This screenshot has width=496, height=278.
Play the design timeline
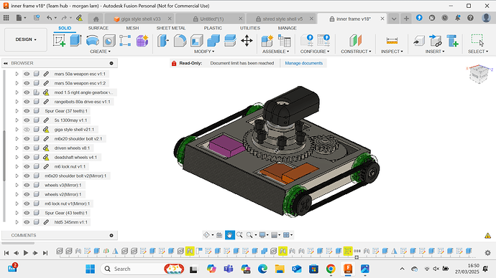(x=26, y=253)
